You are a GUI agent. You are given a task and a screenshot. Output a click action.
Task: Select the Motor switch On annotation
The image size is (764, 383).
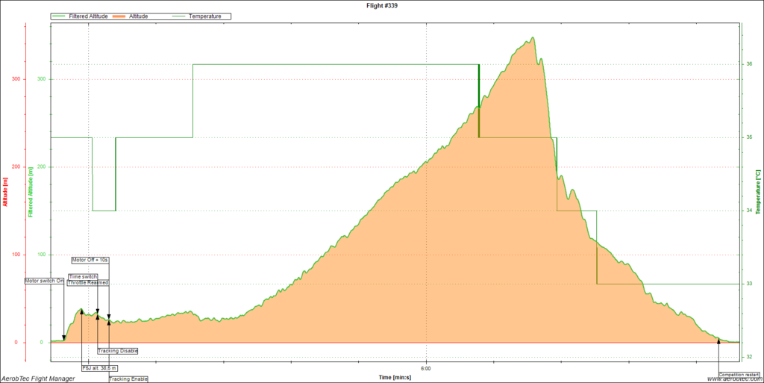pyautogui.click(x=45, y=281)
